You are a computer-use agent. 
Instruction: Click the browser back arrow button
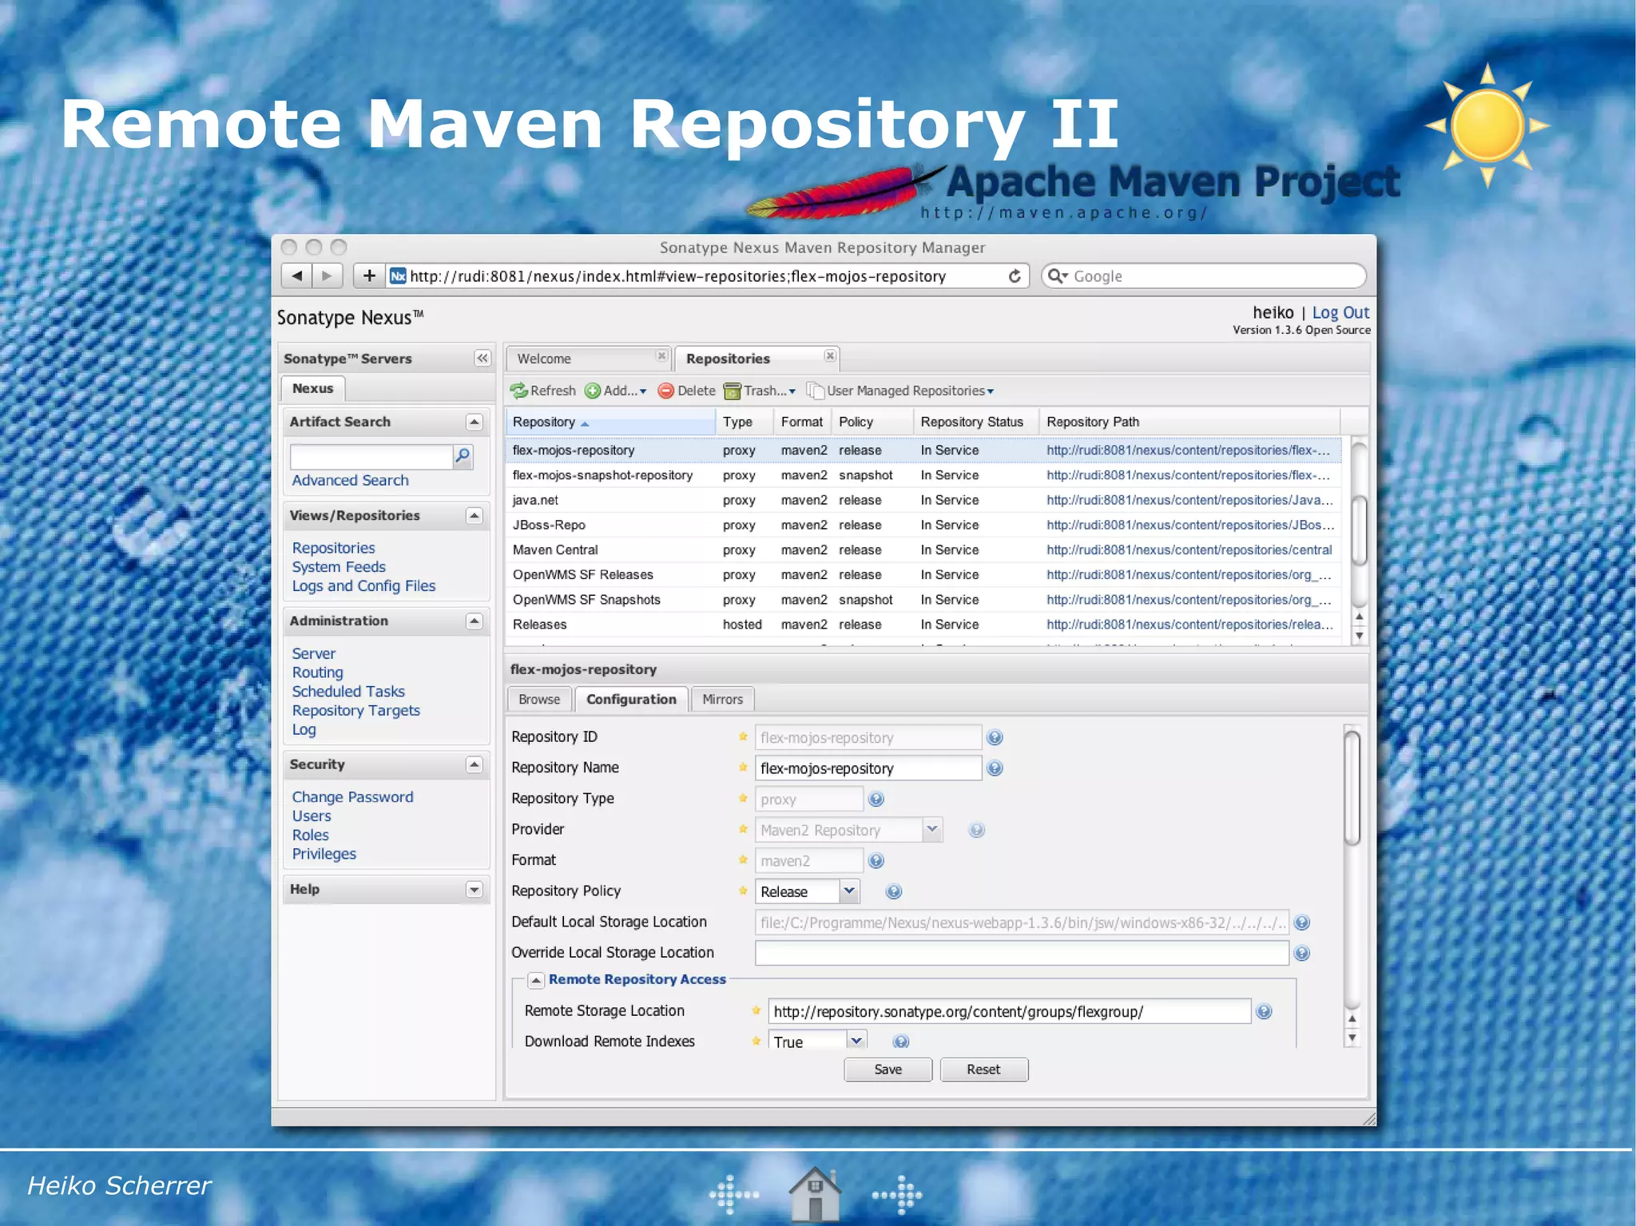[x=296, y=276]
